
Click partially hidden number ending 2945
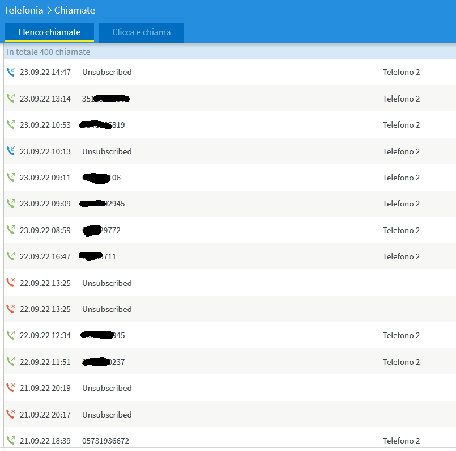click(x=102, y=204)
